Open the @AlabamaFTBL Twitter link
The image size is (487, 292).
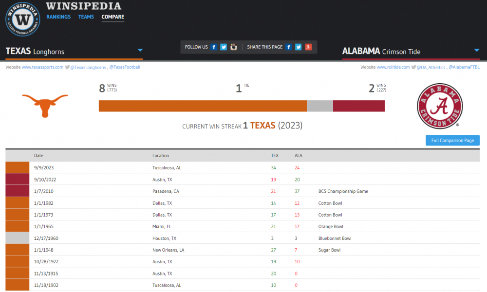[464, 67]
